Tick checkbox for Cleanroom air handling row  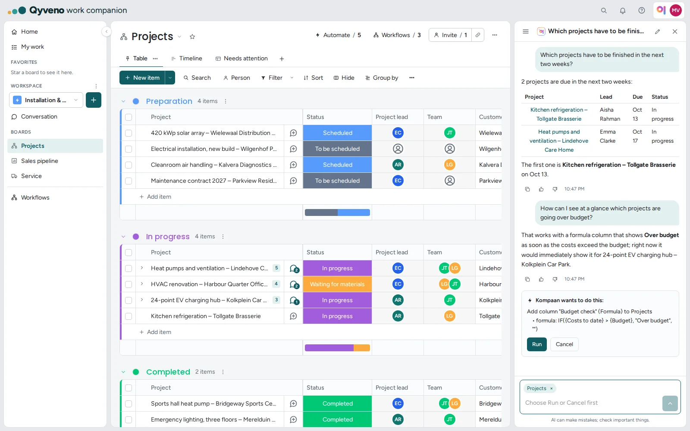tap(129, 165)
